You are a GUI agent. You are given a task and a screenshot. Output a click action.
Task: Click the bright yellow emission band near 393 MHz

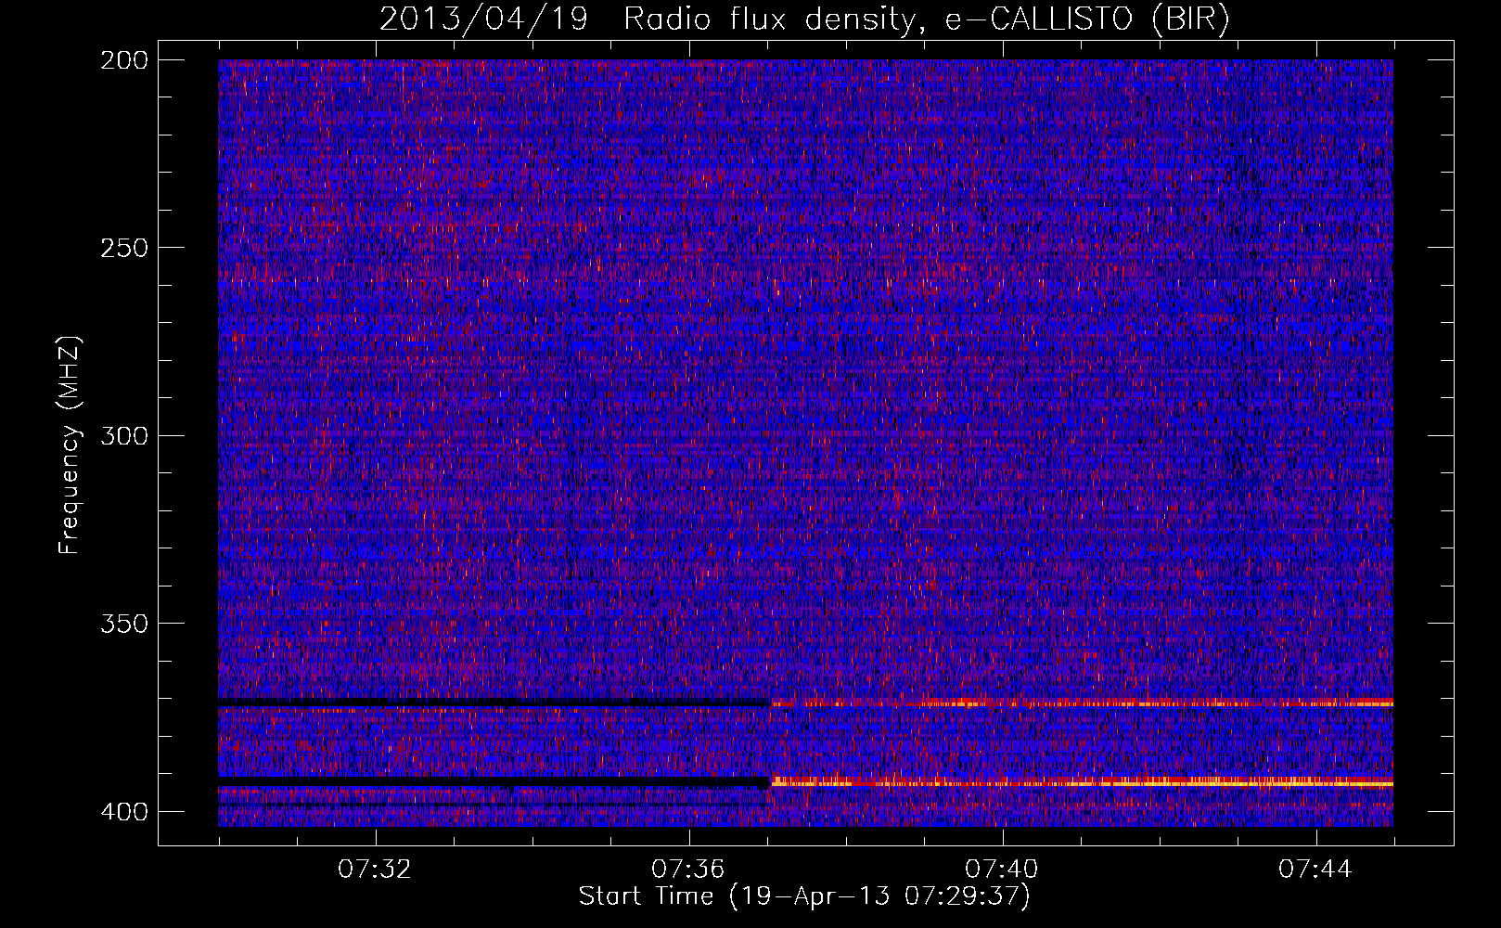1082,782
